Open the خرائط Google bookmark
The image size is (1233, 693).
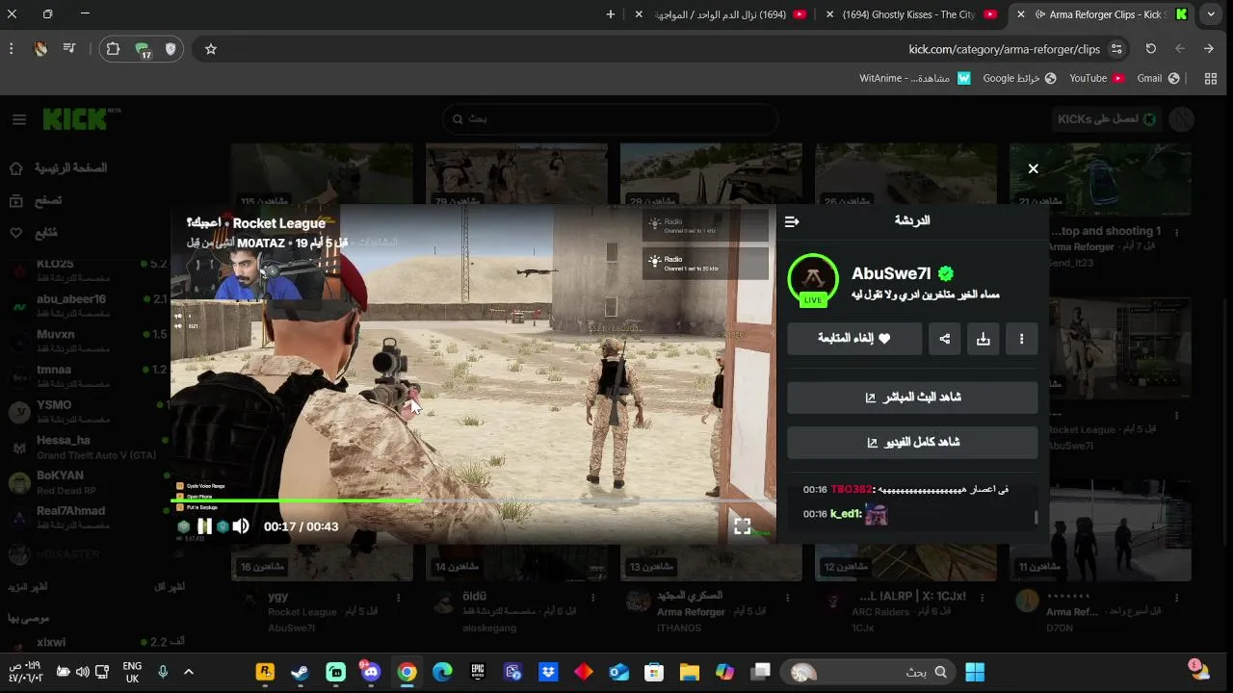coord(1019,79)
